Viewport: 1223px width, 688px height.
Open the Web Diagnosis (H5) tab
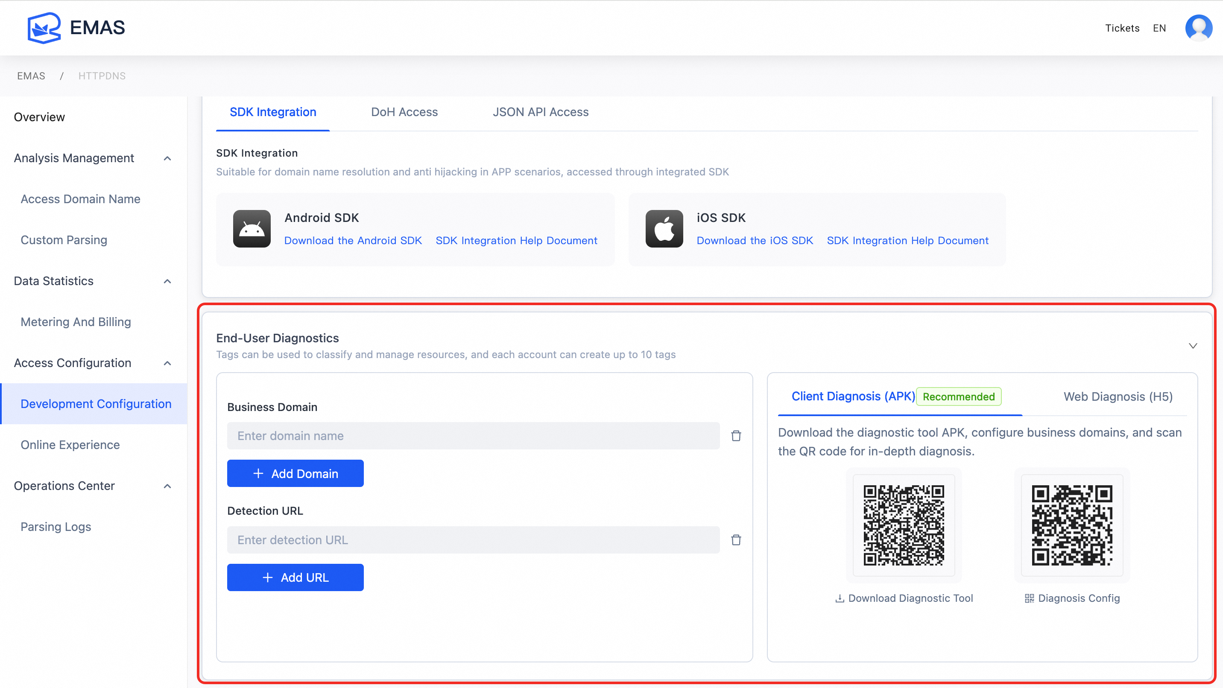coord(1118,396)
